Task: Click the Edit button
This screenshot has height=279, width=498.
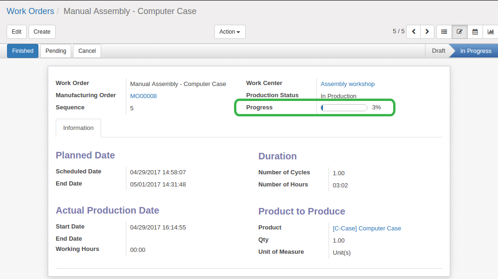Action: (x=16, y=32)
